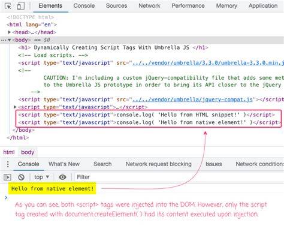
Task: Open the jquery-compat.js source link
Action: point(192,100)
